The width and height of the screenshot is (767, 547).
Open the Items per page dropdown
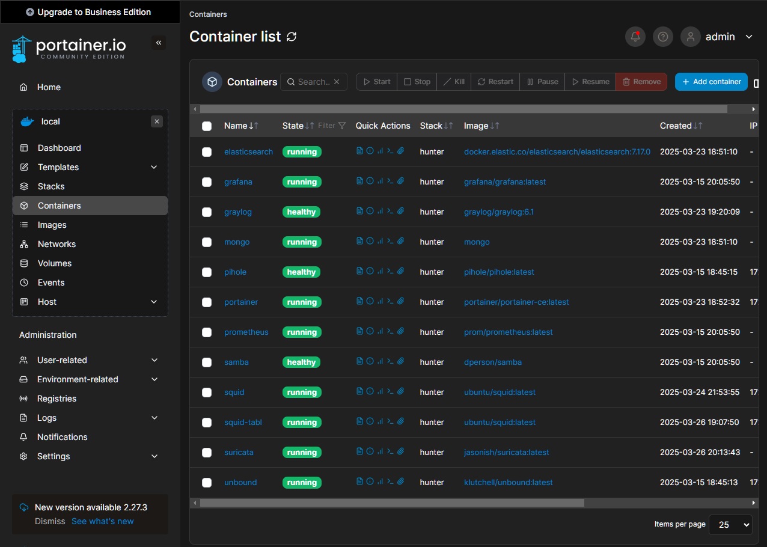click(x=730, y=525)
